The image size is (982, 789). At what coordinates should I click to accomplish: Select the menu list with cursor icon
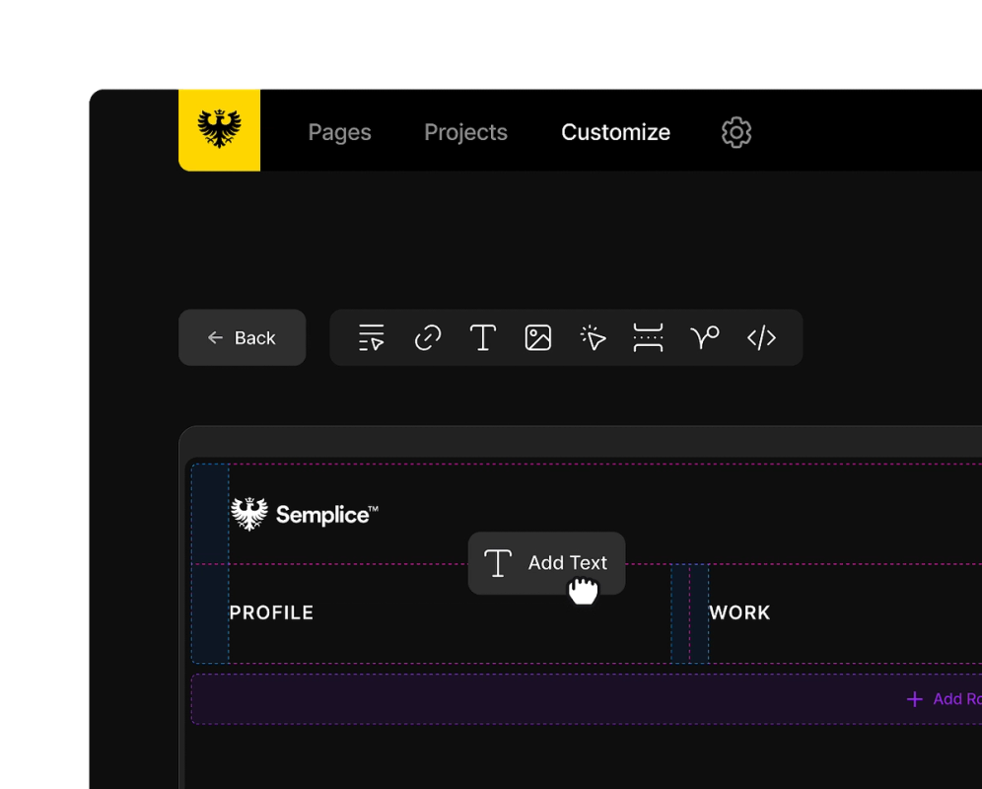pyautogui.click(x=372, y=337)
